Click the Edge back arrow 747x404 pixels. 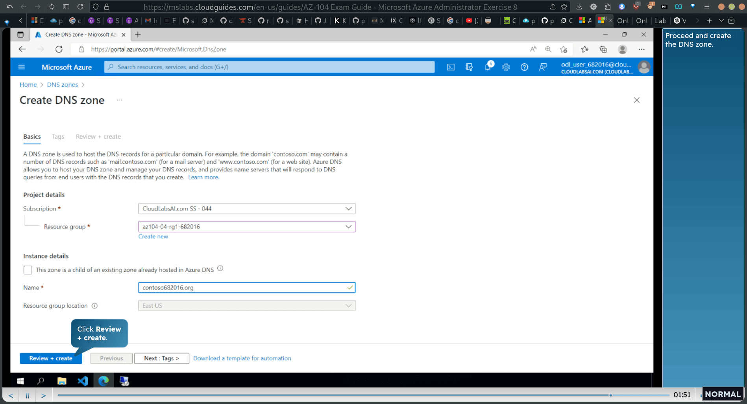(22, 49)
